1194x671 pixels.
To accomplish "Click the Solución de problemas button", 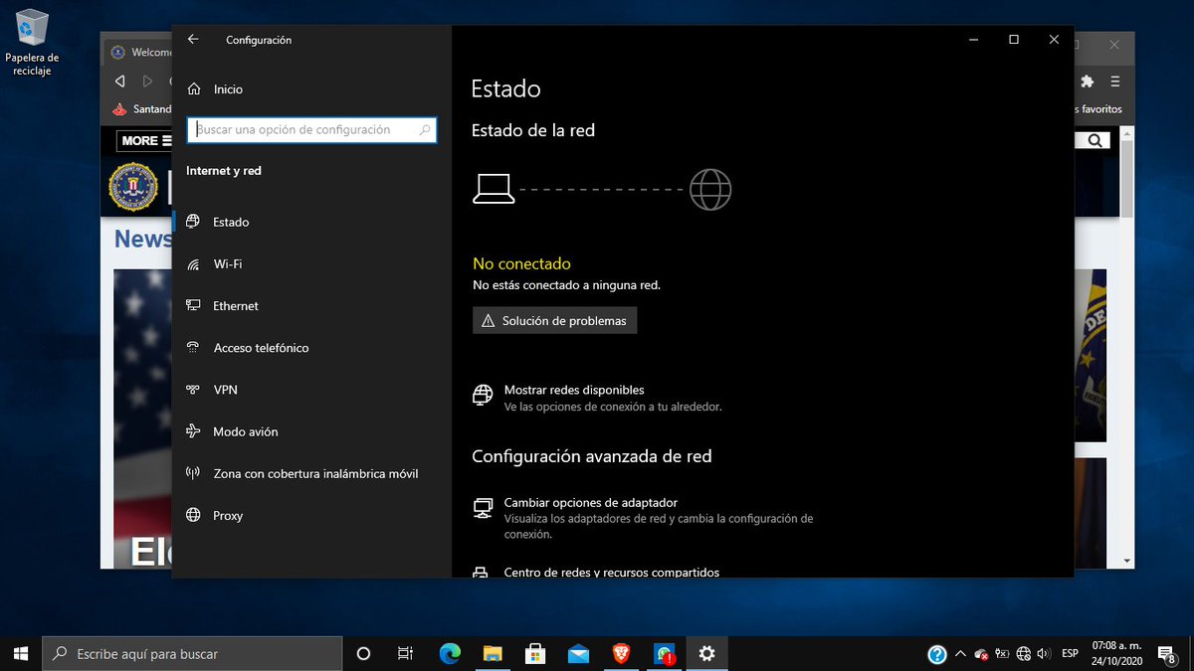I will point(554,321).
